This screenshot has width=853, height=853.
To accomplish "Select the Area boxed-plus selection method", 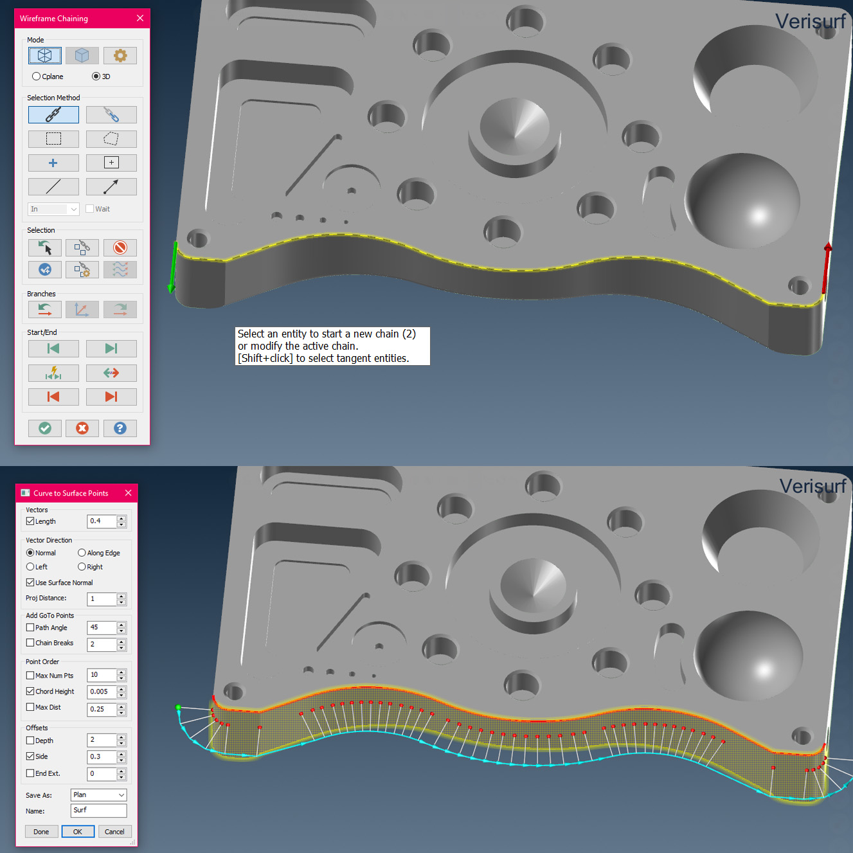I will pos(111,163).
